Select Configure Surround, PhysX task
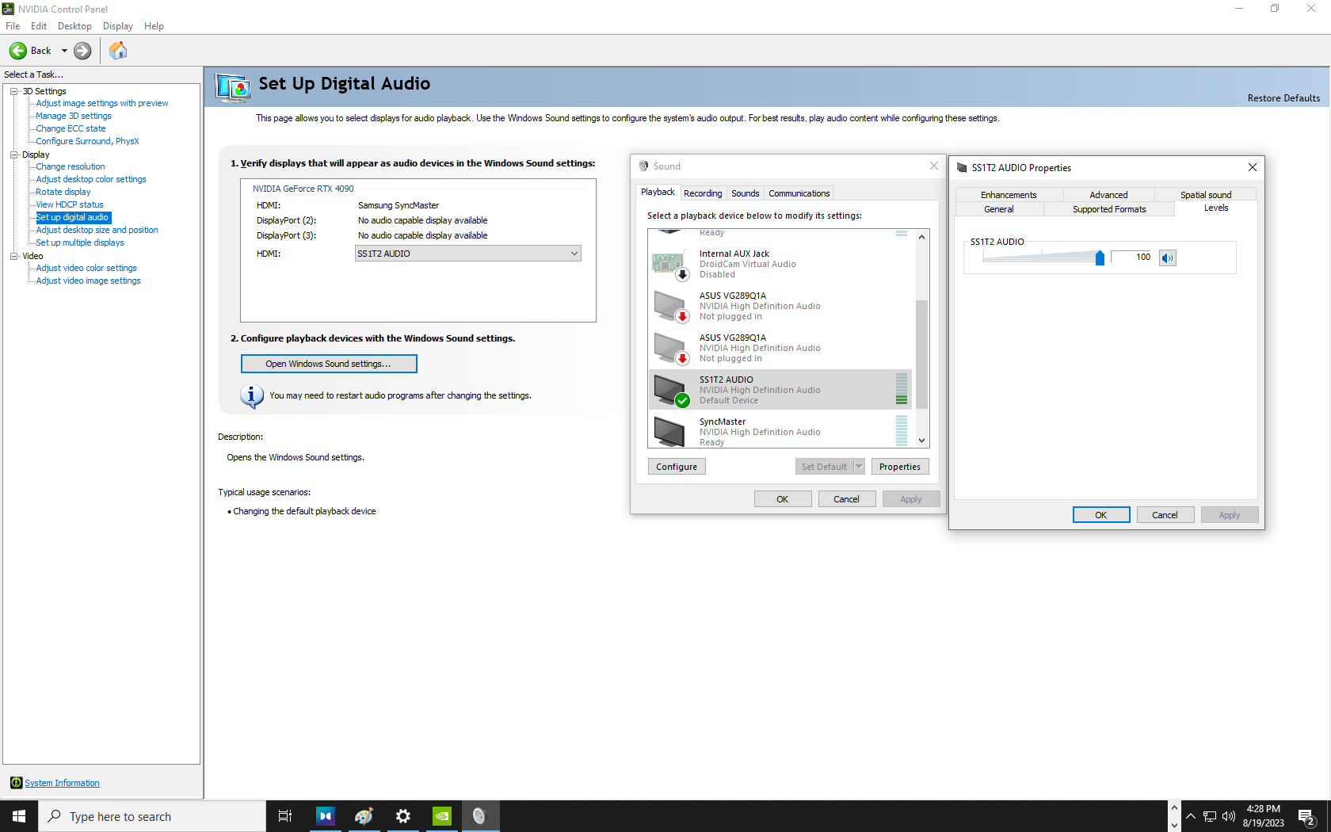Image resolution: width=1331 pixels, height=832 pixels. point(87,141)
